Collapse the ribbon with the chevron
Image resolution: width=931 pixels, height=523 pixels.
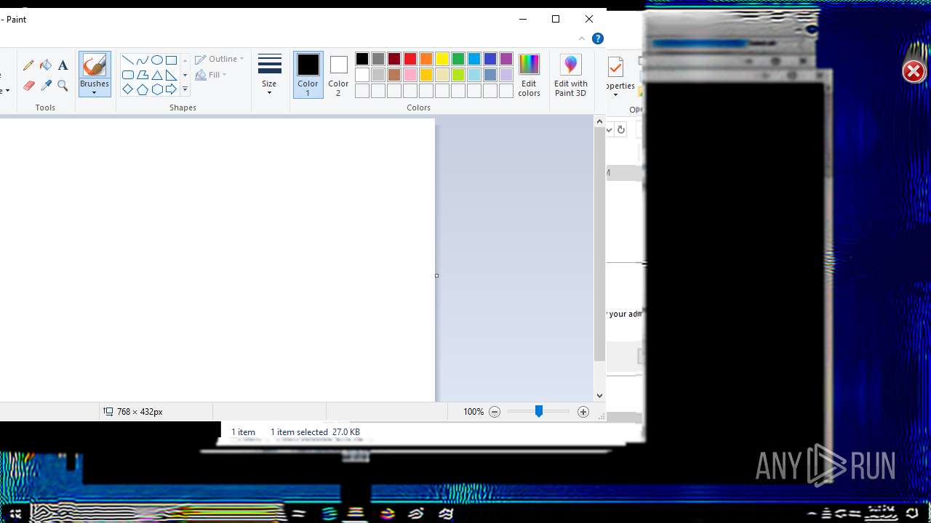click(x=582, y=38)
